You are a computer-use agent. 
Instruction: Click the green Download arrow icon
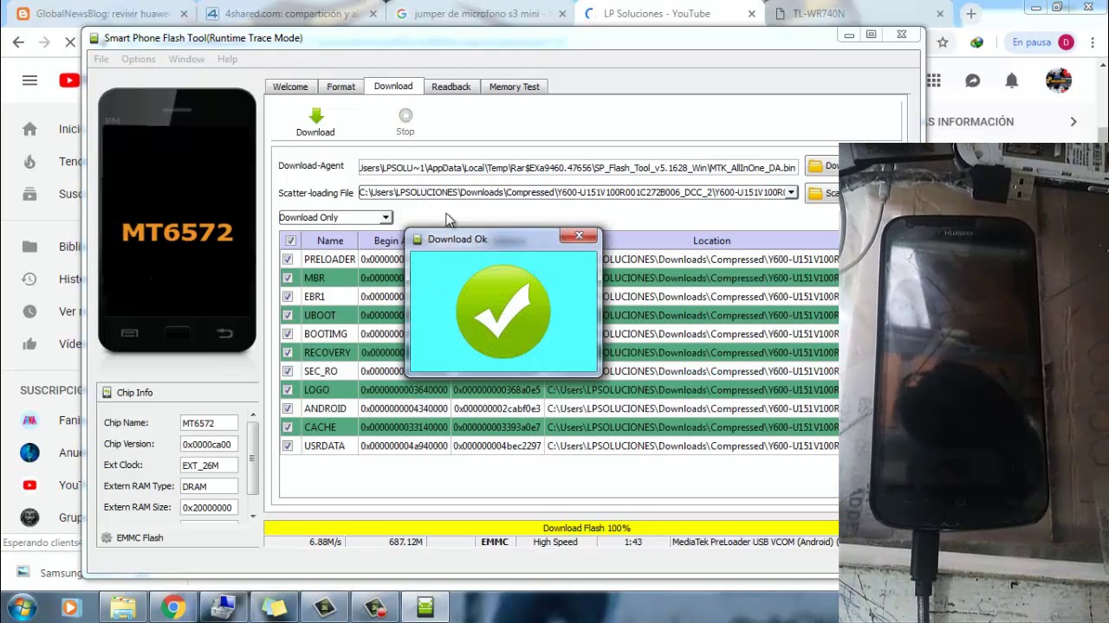315,115
